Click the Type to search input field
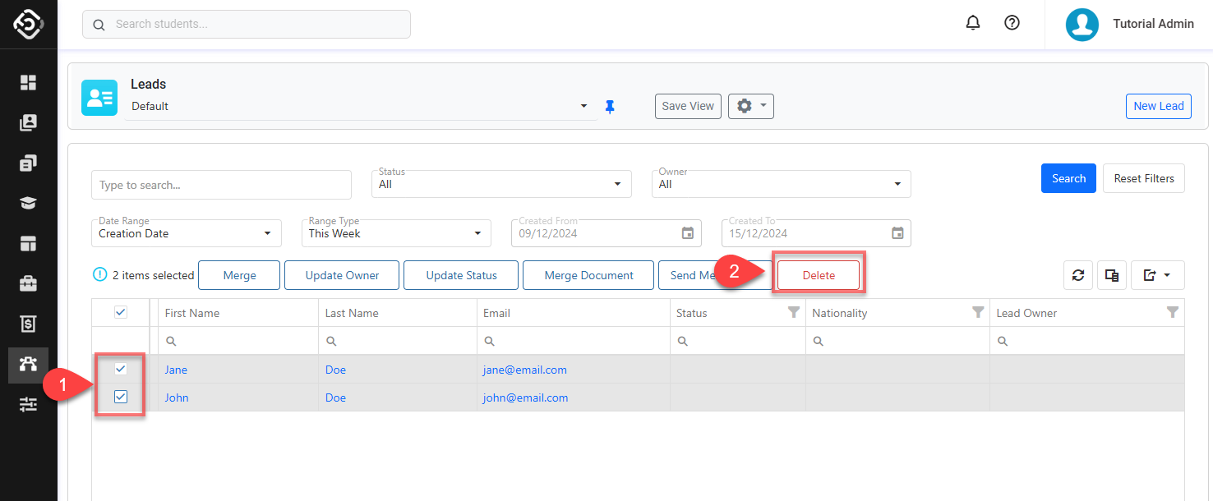Viewport: 1213px width, 501px height. pos(221,186)
